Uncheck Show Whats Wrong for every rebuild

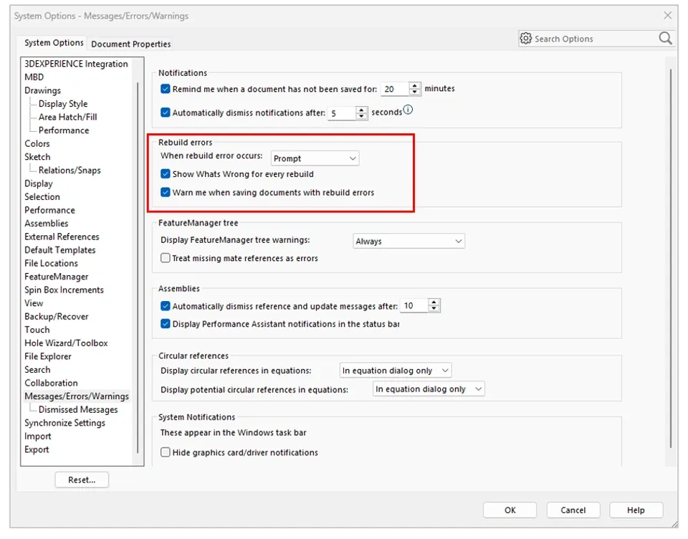pos(165,174)
